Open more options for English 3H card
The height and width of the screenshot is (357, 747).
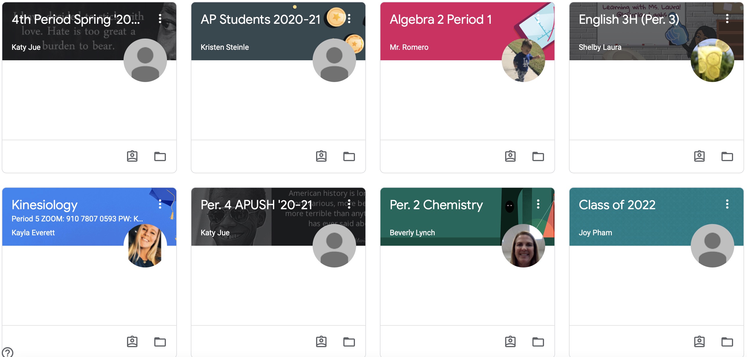727,19
